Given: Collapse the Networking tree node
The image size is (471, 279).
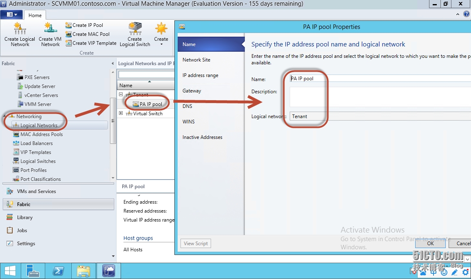Looking at the screenshot, I should [x=4, y=116].
